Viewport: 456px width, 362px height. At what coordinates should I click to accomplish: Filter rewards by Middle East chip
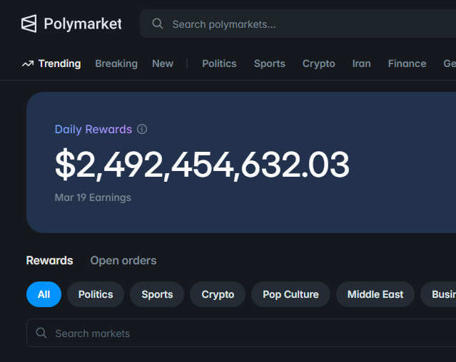point(375,294)
